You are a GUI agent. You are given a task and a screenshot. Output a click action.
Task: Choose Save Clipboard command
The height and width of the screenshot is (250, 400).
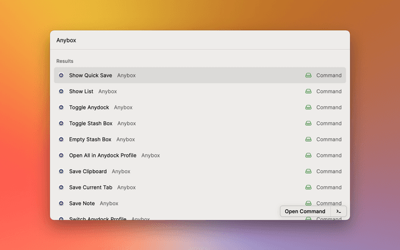coord(87,171)
